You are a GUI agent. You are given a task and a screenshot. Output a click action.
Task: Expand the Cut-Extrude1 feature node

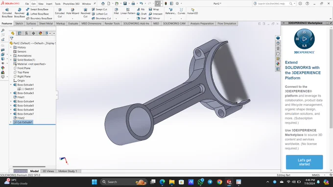(11, 122)
